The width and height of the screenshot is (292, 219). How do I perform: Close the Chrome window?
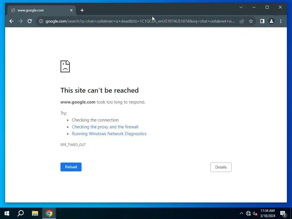pos(280,7)
